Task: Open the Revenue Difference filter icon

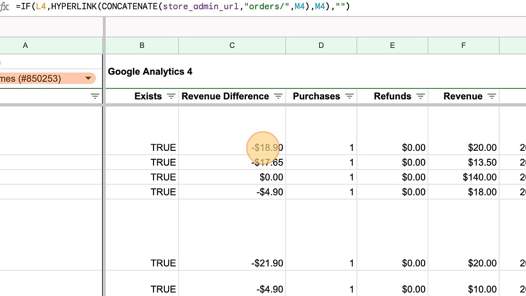Action: (278, 96)
